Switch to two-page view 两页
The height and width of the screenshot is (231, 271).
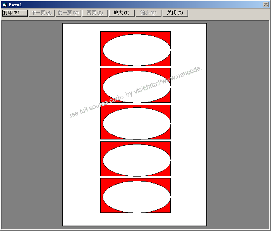[95, 13]
